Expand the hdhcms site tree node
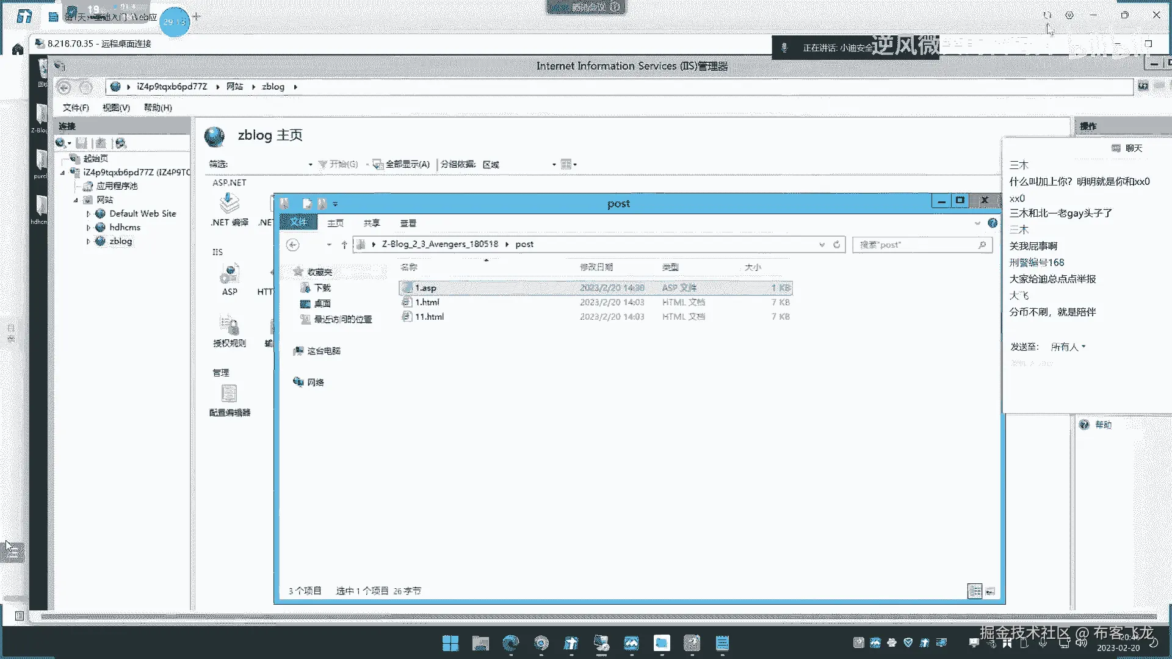The width and height of the screenshot is (1172, 659). (89, 228)
